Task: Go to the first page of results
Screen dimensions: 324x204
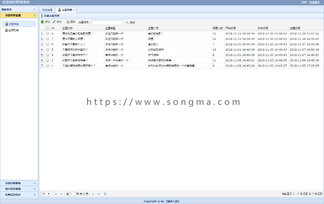Action: [56, 194]
